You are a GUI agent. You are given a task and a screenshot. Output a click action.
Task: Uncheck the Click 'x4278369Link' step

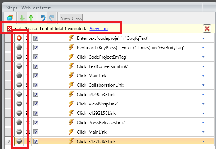click(x=36, y=141)
